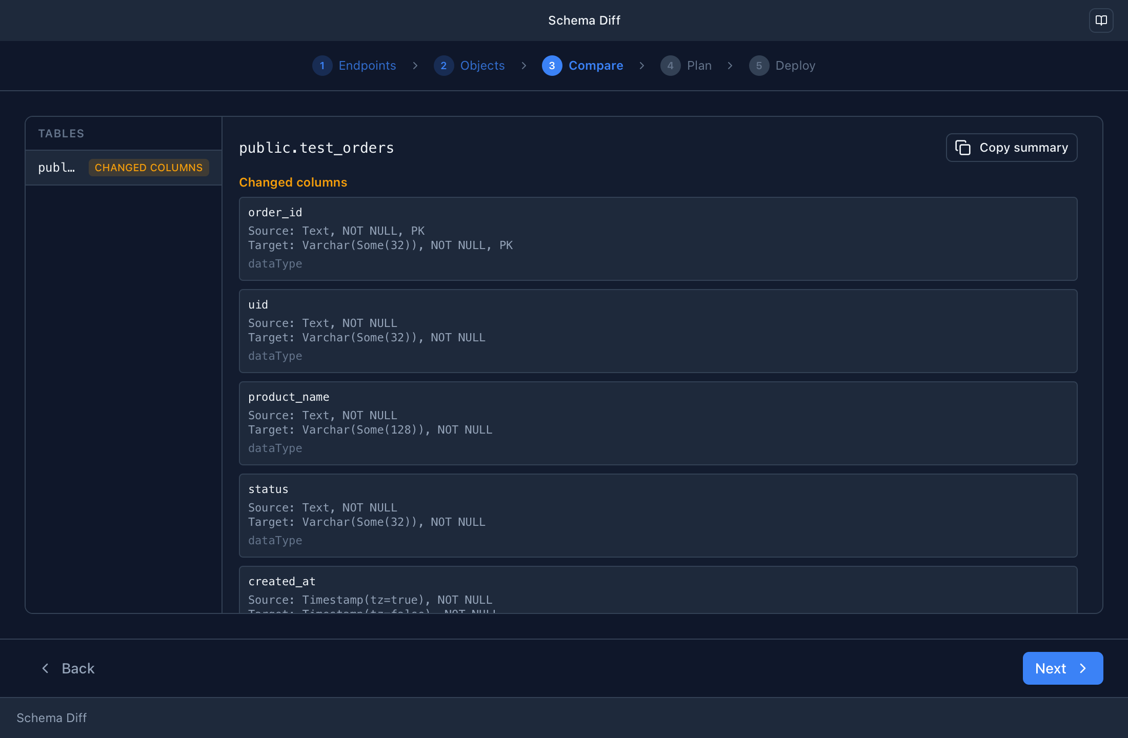This screenshot has width=1128, height=738.
Task: Click dataType under order_id card
Action: [275, 263]
